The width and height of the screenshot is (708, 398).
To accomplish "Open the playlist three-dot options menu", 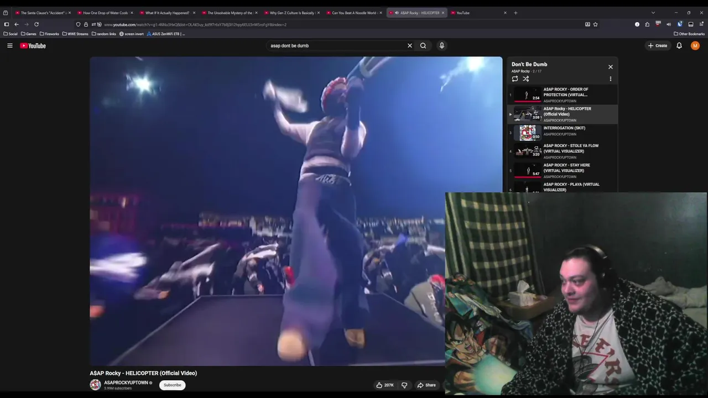I will pos(611,79).
